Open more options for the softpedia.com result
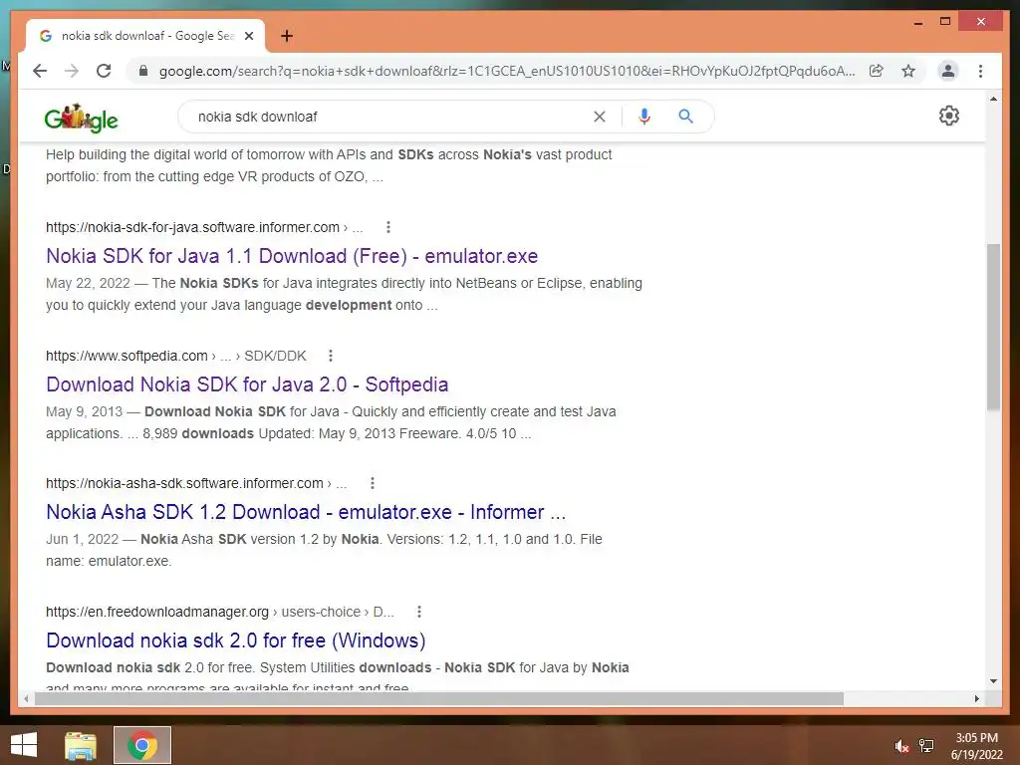This screenshot has height=765, width=1020. click(x=331, y=356)
